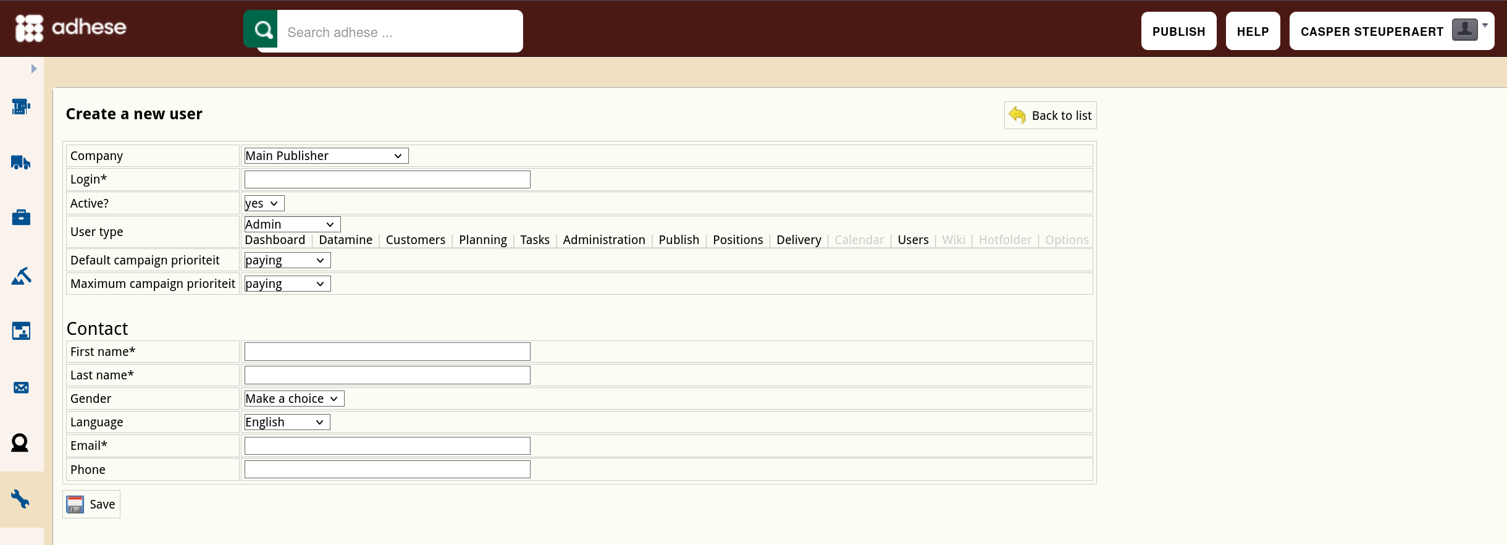This screenshot has height=545, width=1507.
Task: Open the Active? yes dropdown
Action: click(x=264, y=203)
